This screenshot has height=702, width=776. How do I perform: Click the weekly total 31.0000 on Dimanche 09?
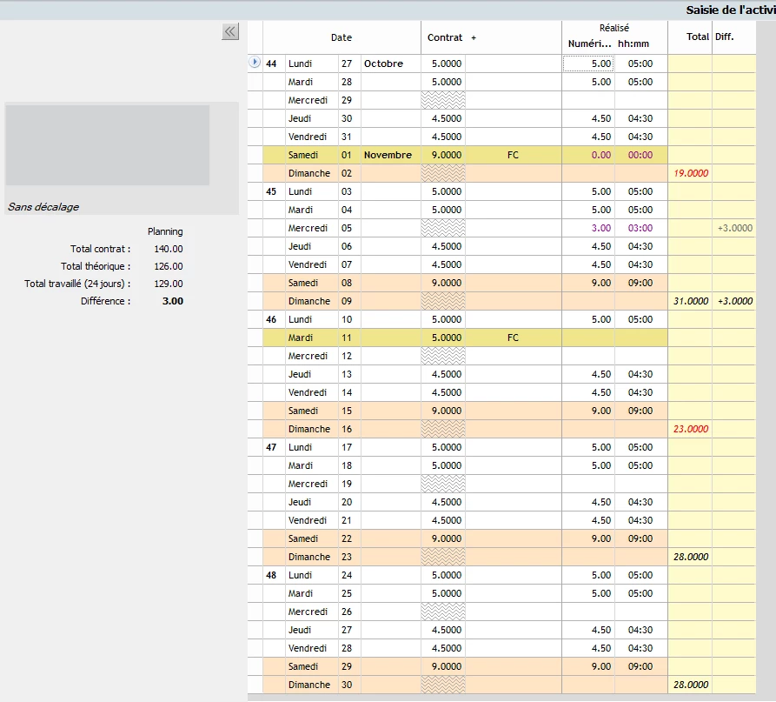pyautogui.click(x=691, y=301)
